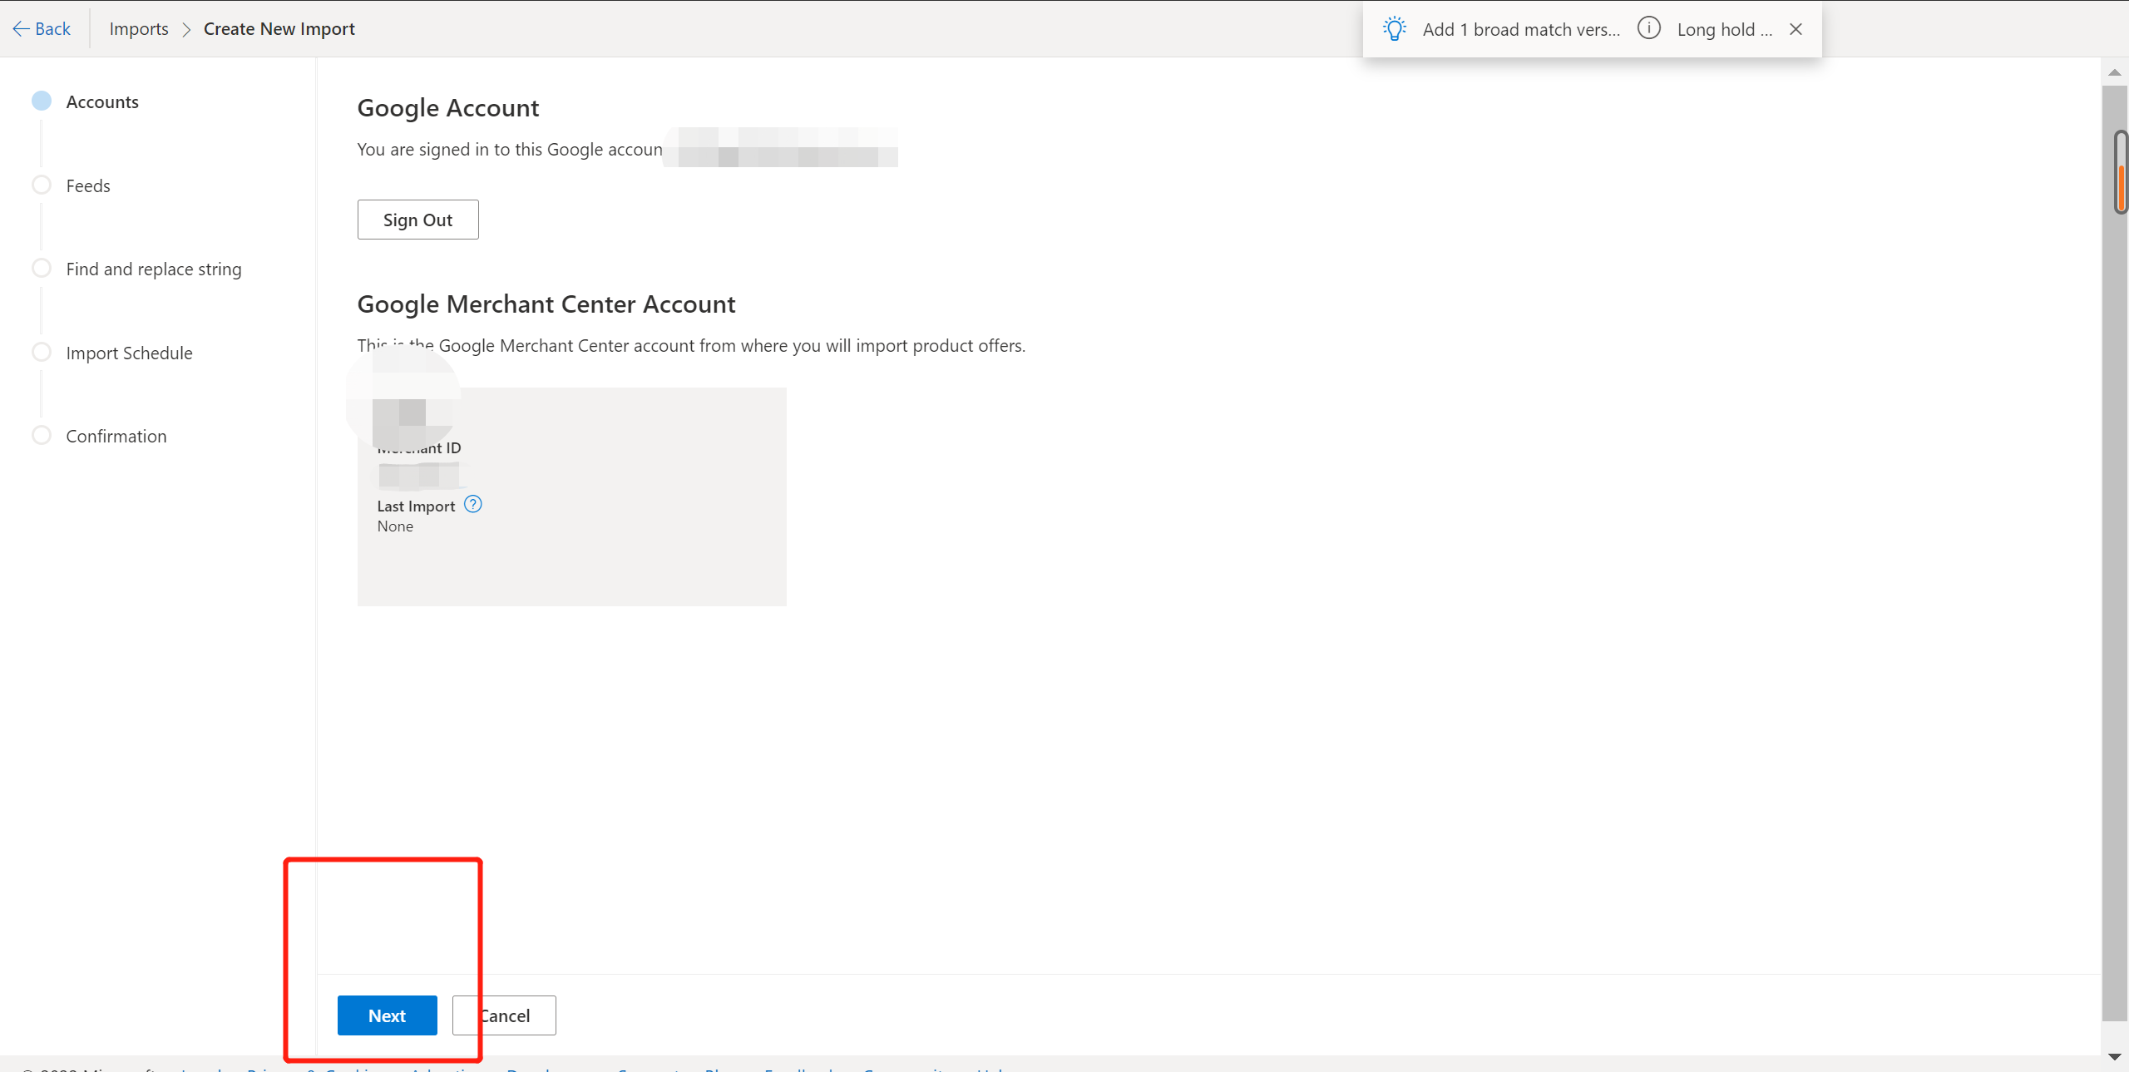Go to Confirmation step
Screen dimensions: 2129x1072
pyautogui.click(x=116, y=436)
